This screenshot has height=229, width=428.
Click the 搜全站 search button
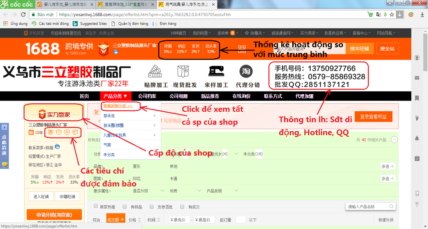387,49
